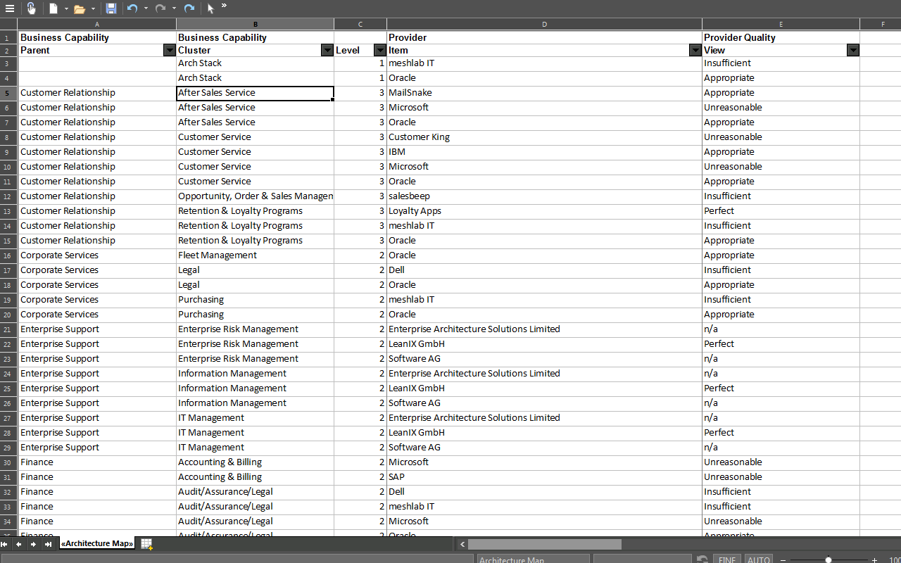Toggle touch mode hand icon

31,8
